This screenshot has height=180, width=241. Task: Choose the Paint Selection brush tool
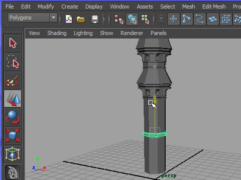(x=13, y=80)
